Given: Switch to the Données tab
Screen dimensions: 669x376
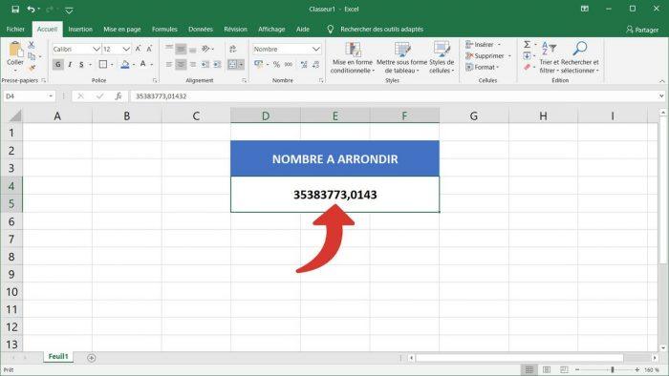Looking at the screenshot, I should click(201, 29).
